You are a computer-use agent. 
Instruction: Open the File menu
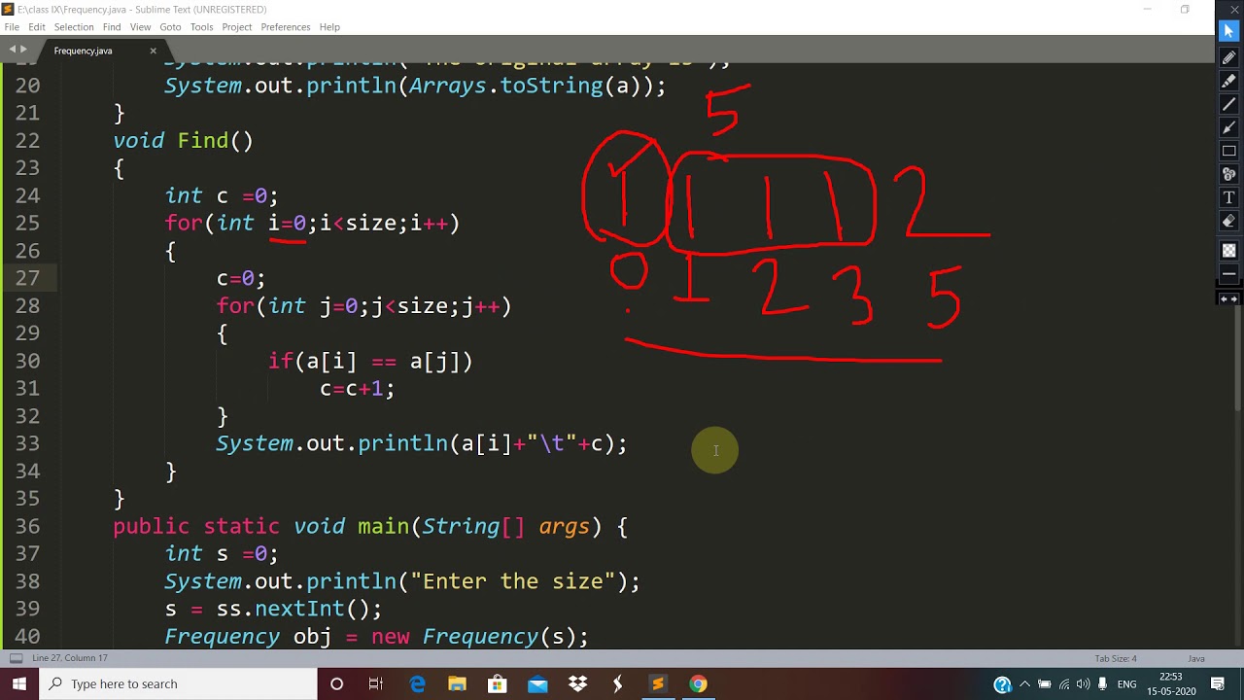coord(12,27)
